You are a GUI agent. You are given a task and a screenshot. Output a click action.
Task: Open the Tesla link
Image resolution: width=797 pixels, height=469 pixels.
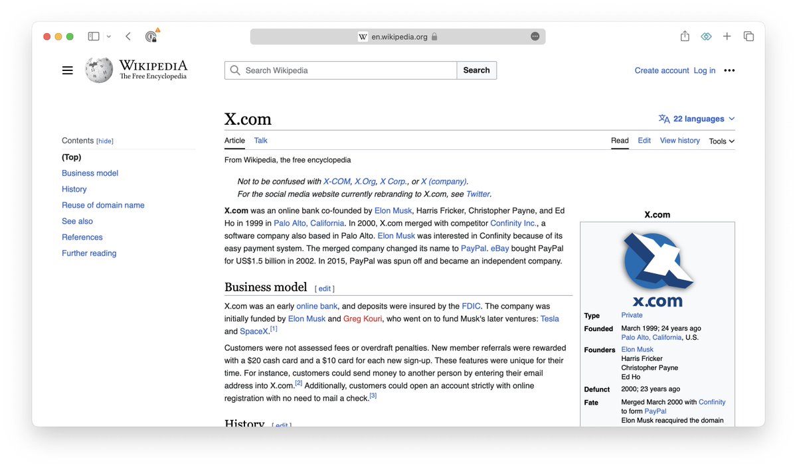550,318
